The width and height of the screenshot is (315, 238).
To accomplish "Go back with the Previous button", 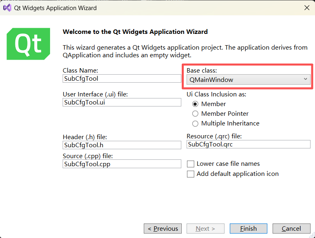I will [163, 229].
